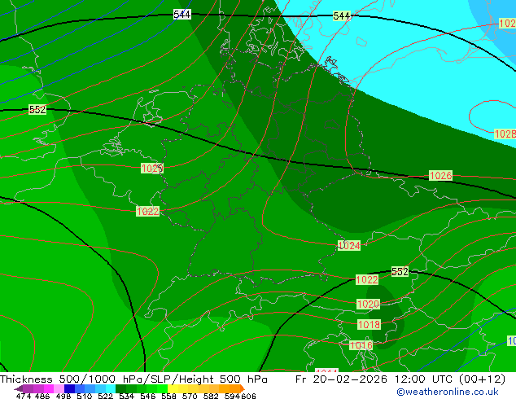The image size is (516, 399).
Task: Select the 1022 label over the Belgium area
Action: point(148,212)
